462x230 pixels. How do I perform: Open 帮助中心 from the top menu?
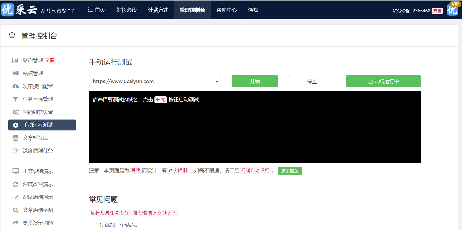[x=226, y=10]
